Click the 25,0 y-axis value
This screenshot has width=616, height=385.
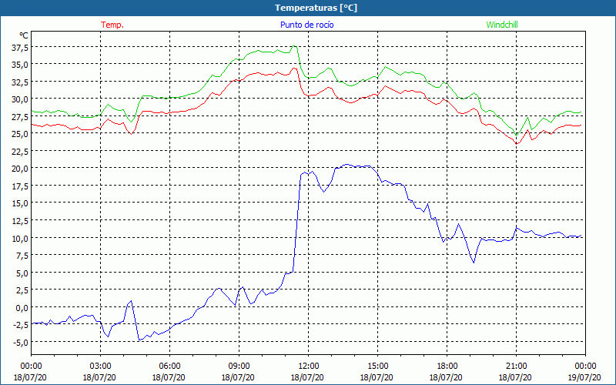[x=20, y=134]
